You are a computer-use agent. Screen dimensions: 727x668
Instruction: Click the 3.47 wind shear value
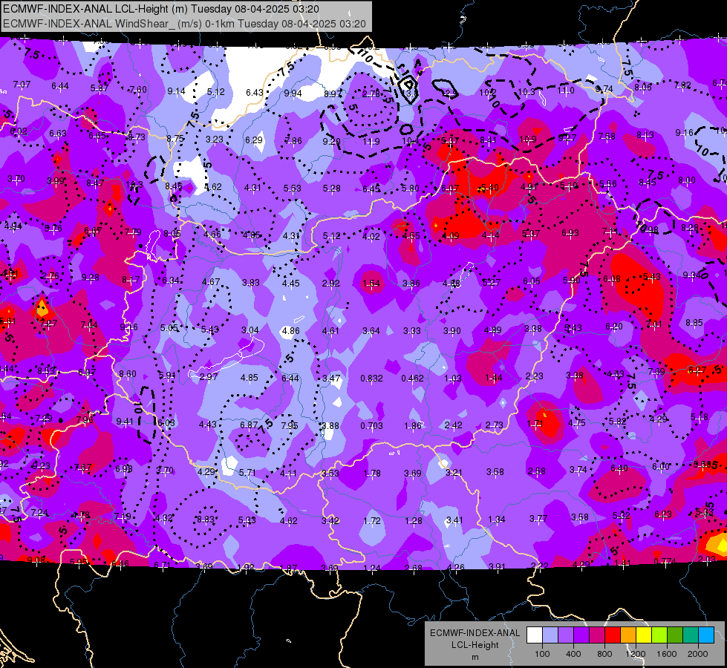(331, 379)
